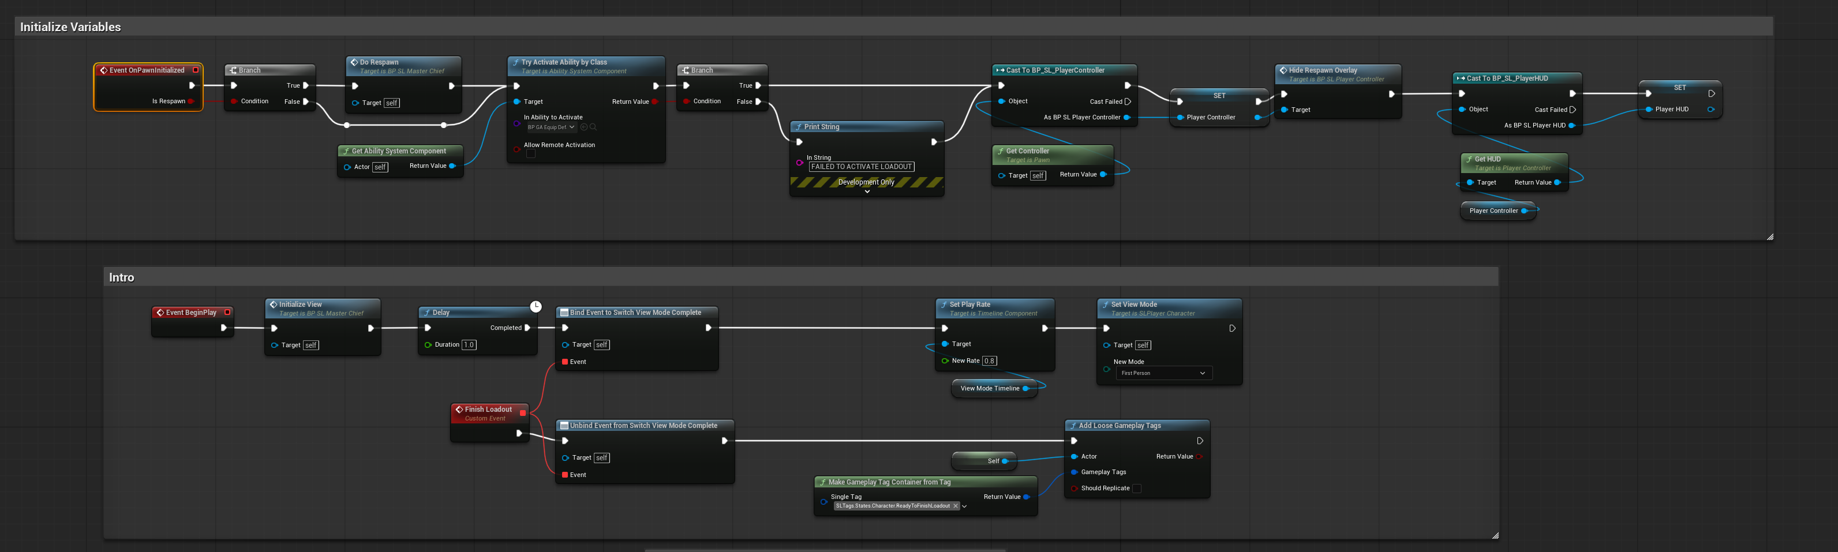
Task: Click the Event BeginPlay diamond icon
Action: tap(160, 313)
